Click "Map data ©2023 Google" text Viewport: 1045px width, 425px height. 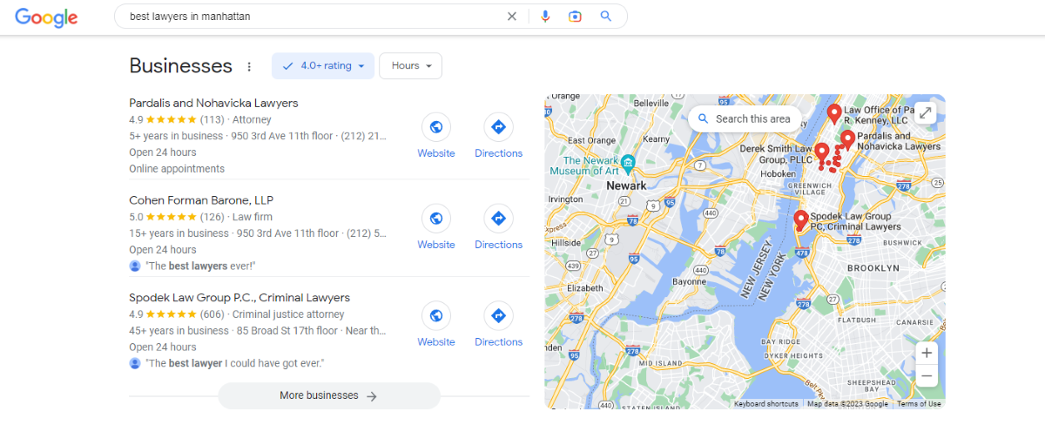(847, 404)
